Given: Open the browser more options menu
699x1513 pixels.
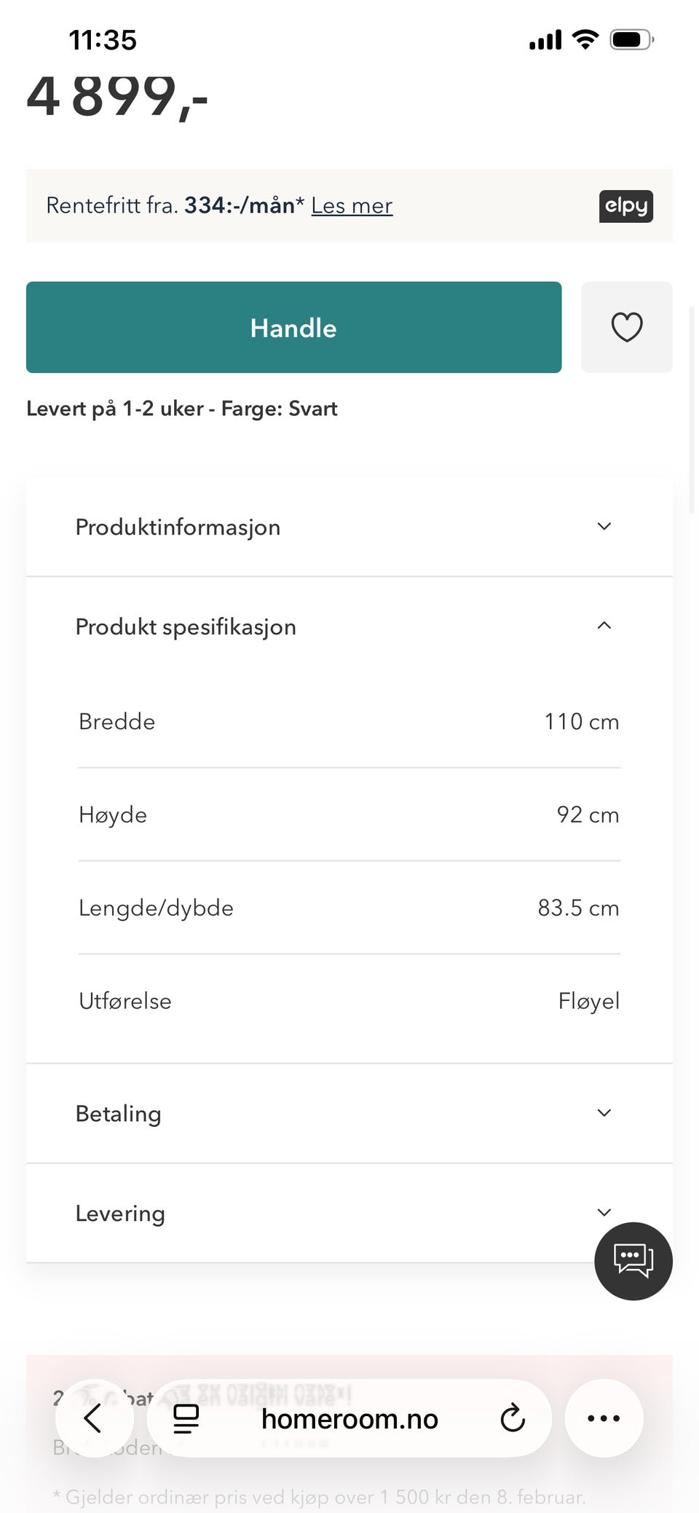Looking at the screenshot, I should [604, 1418].
